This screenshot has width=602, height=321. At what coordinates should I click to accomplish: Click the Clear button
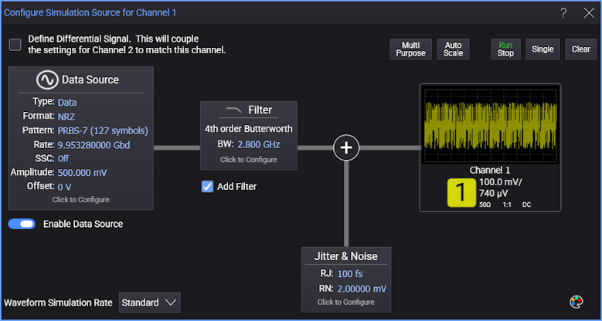coord(580,49)
